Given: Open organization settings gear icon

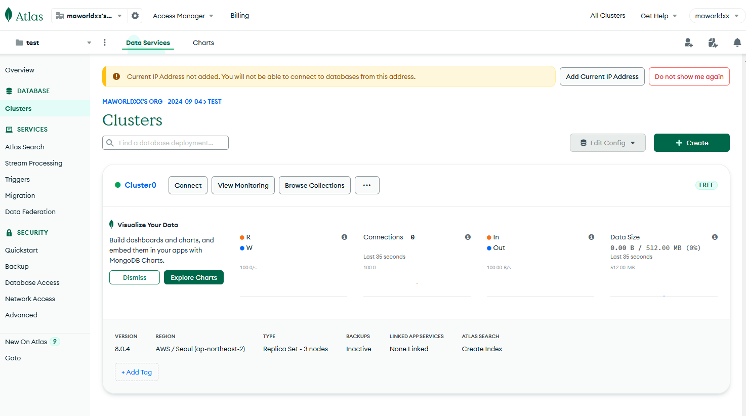Looking at the screenshot, I should pos(135,16).
